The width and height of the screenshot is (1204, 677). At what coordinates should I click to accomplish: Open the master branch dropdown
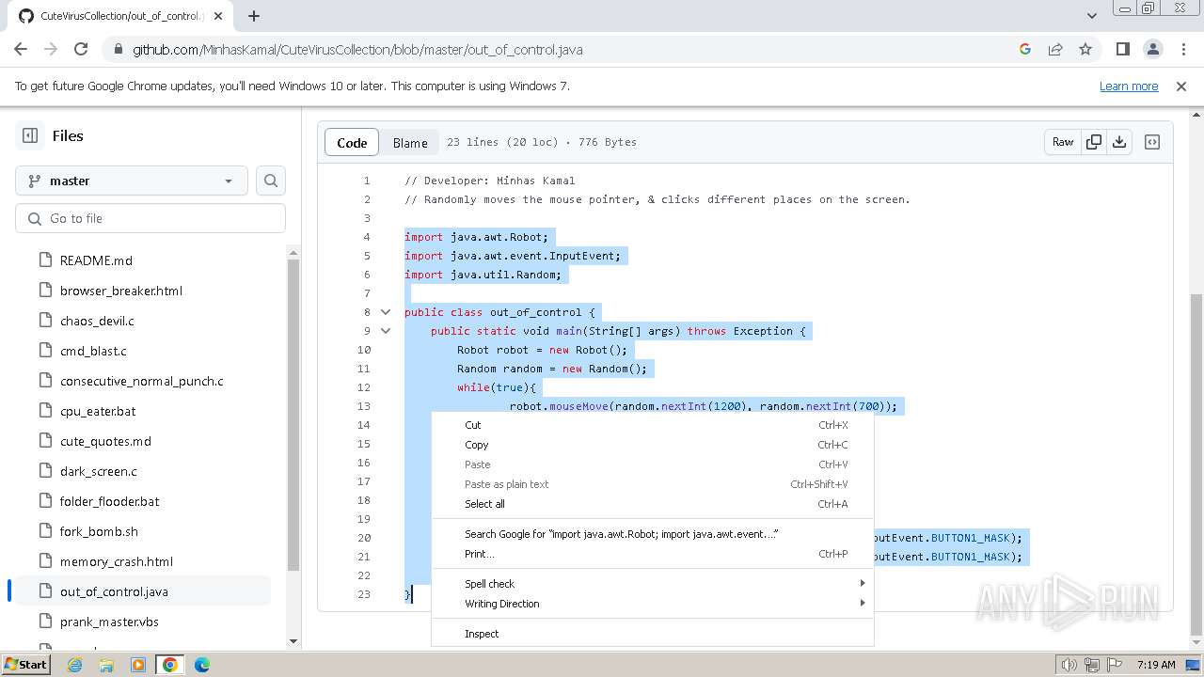[132, 181]
